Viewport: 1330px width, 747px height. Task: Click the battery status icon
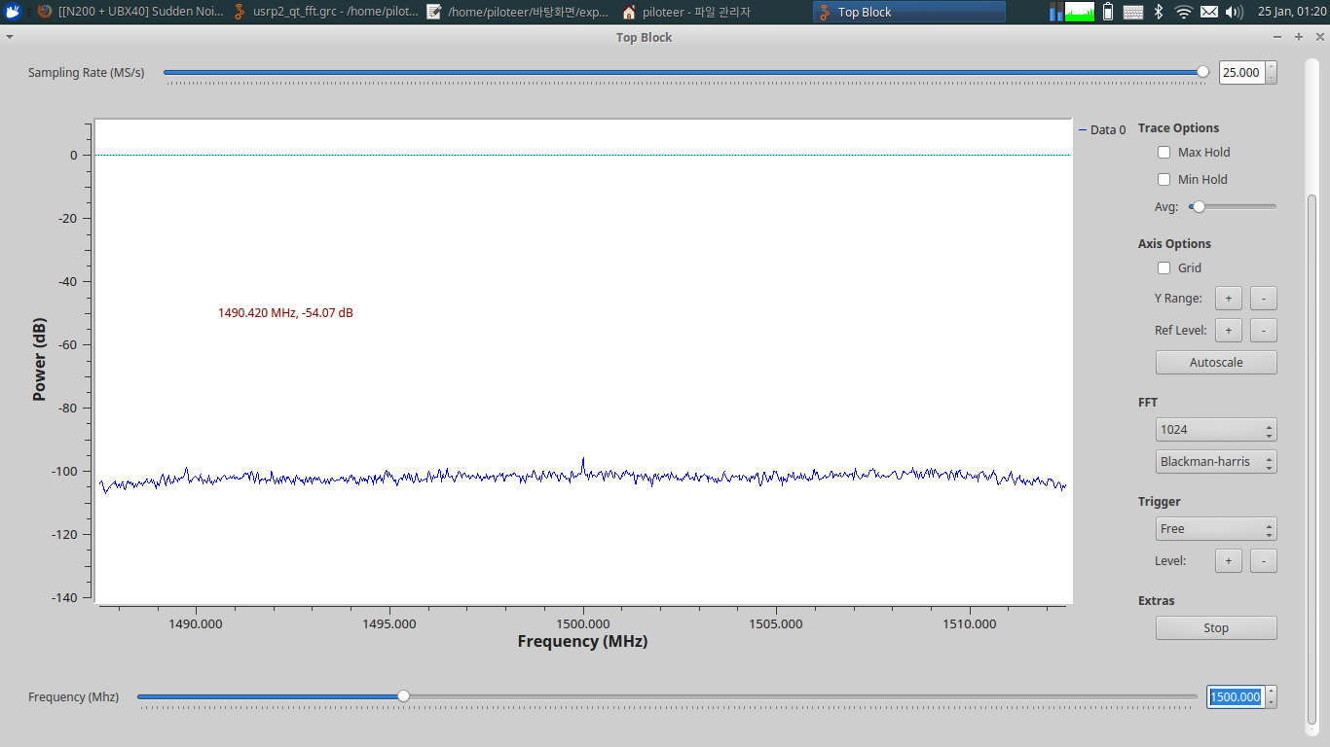[1108, 12]
